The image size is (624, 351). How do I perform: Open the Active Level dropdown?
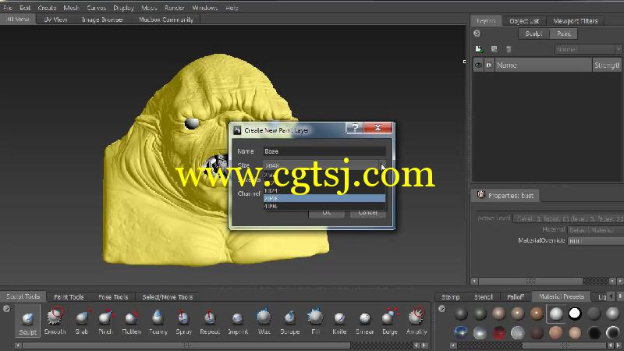569,219
